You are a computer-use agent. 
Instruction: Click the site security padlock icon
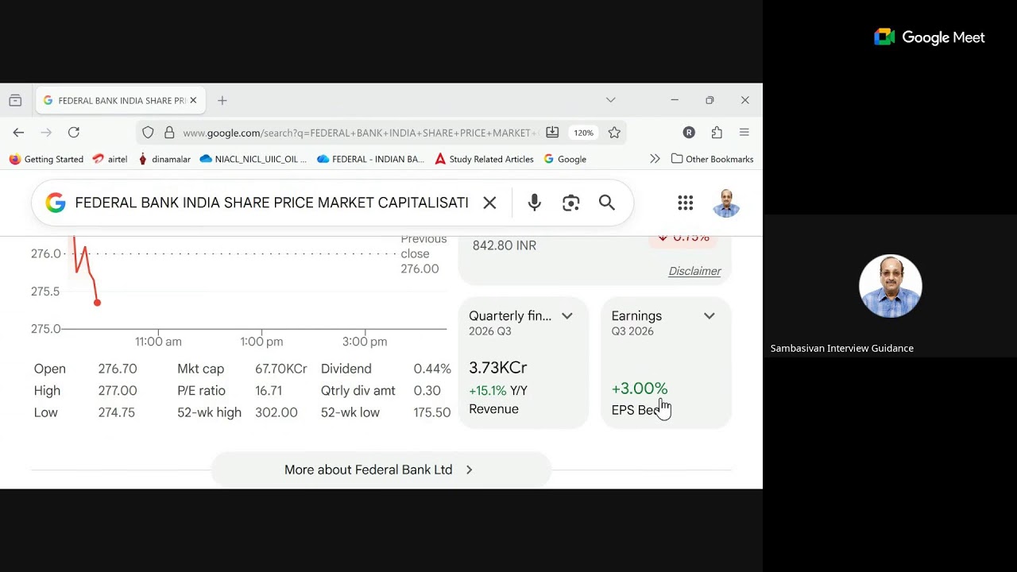click(169, 133)
